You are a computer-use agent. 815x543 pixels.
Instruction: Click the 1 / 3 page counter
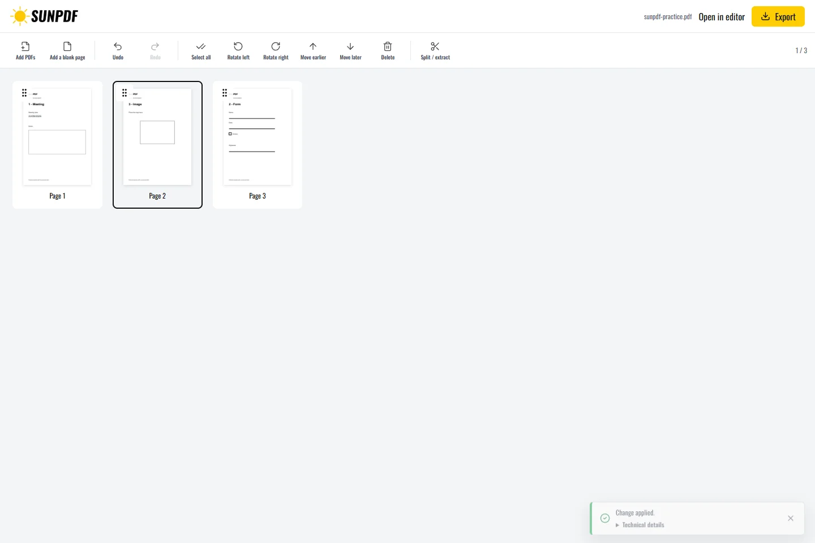point(801,50)
